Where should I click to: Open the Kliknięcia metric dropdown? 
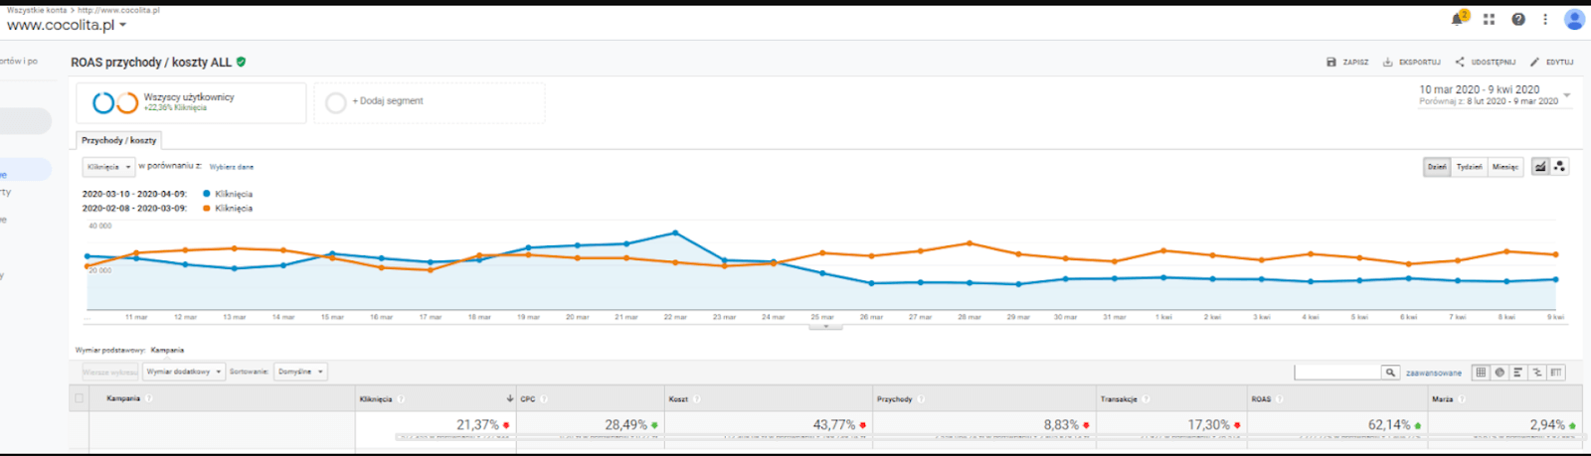[108, 167]
